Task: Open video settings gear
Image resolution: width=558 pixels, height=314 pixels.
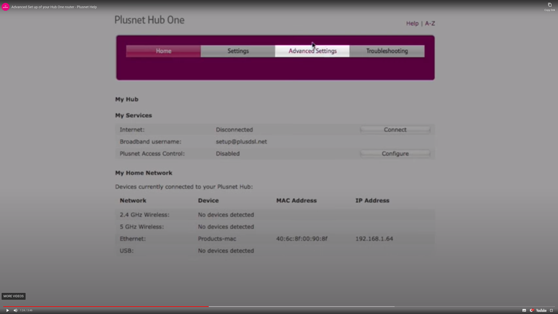Action: pos(532,310)
